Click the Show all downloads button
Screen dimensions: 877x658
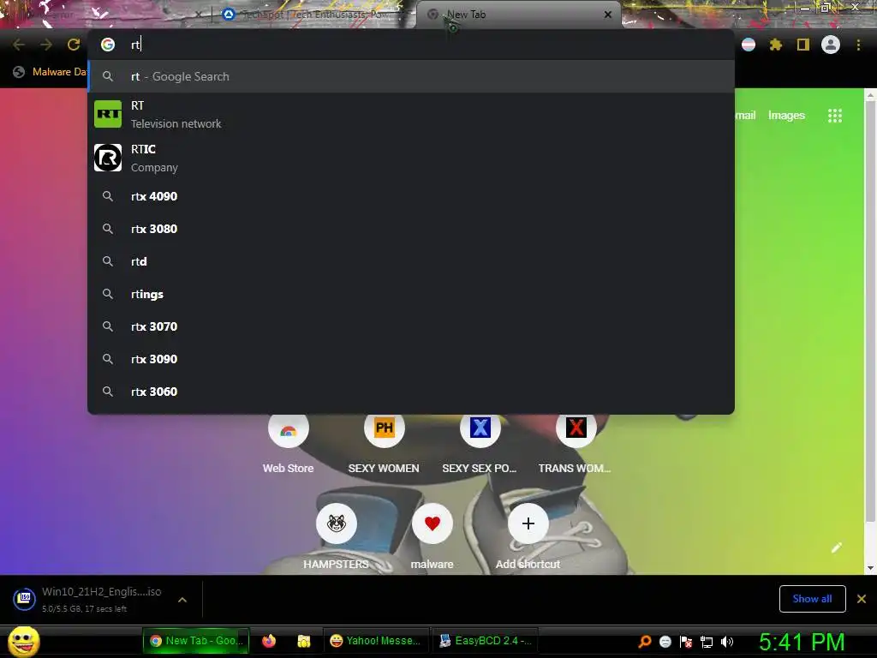click(x=812, y=599)
